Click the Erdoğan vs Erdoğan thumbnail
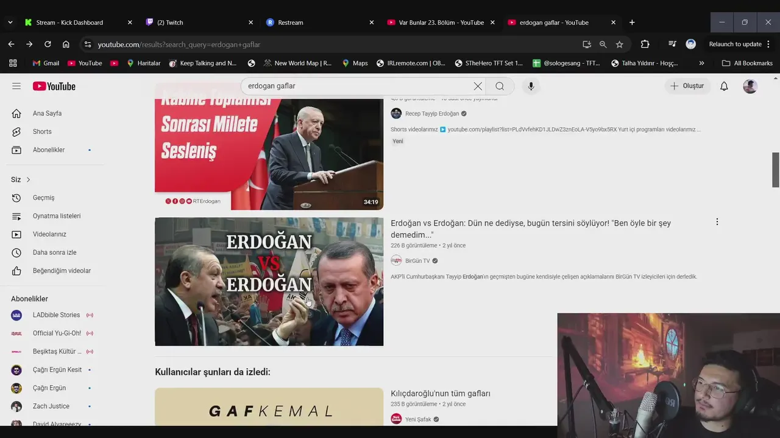 point(269,282)
